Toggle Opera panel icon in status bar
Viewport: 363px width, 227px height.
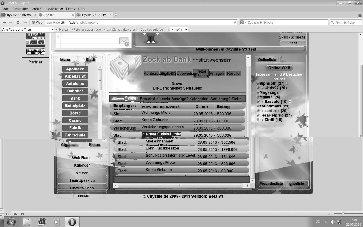pos(8,214)
